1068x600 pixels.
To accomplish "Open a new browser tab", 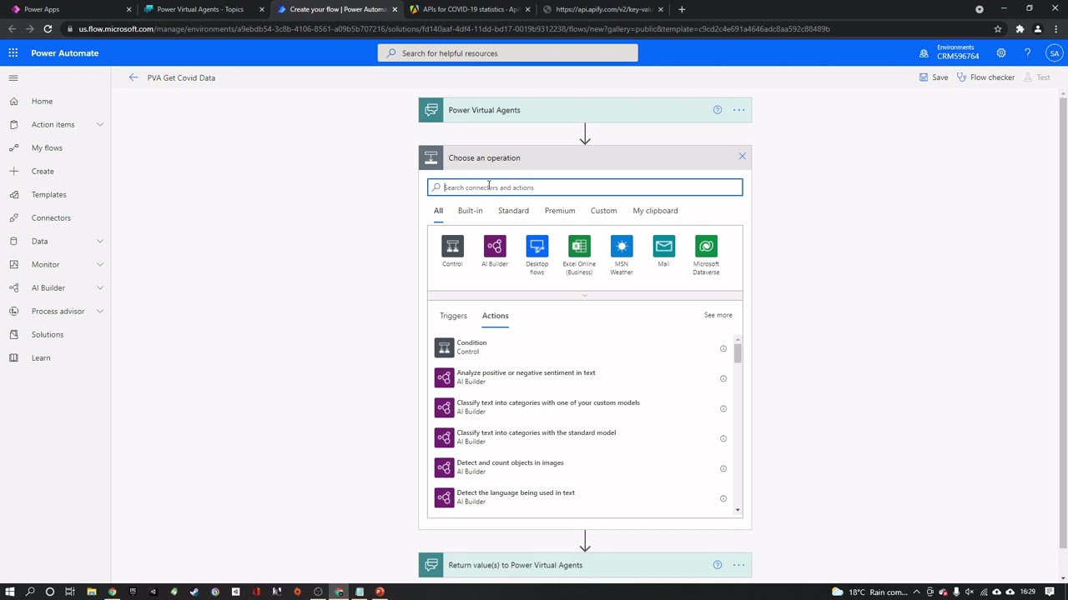I will [x=682, y=9].
